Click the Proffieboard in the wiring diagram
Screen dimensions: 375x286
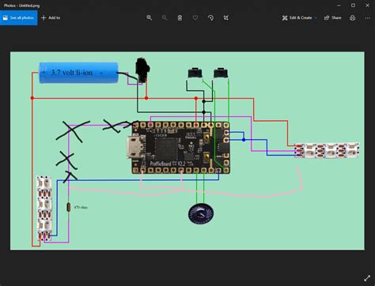click(180, 148)
